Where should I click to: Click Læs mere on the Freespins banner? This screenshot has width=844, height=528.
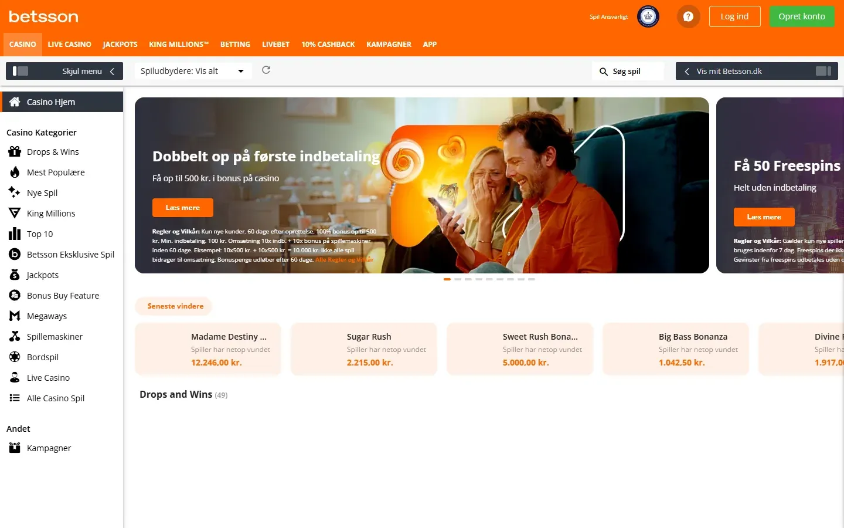point(764,217)
